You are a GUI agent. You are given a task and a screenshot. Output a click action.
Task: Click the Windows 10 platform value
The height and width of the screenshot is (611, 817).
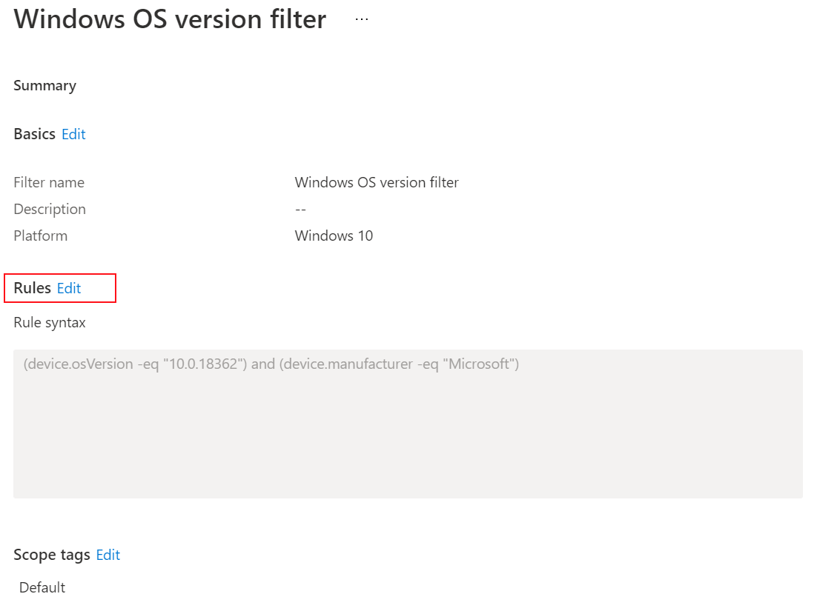[x=334, y=236]
